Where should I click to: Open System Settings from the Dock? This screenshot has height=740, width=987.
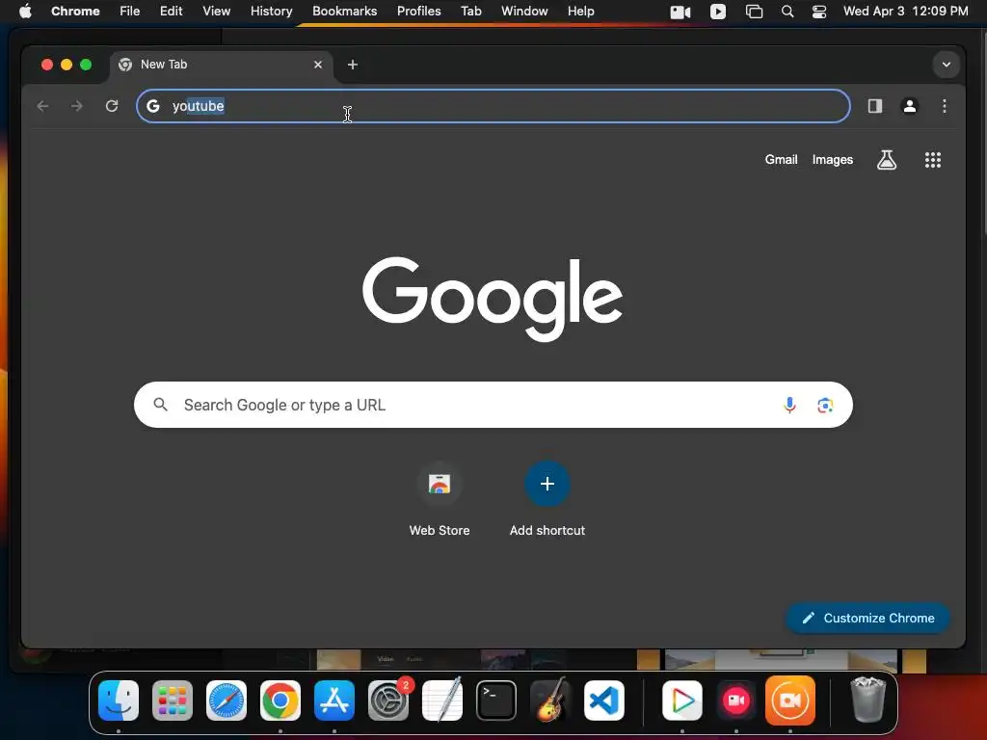[388, 700]
